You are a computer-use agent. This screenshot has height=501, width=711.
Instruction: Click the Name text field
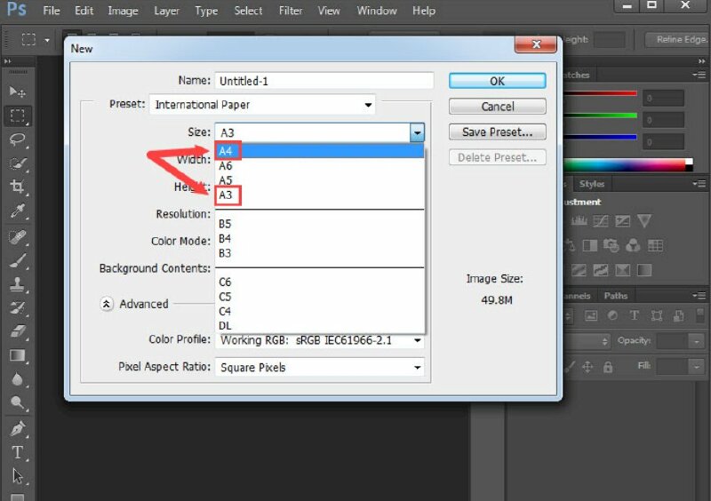coord(324,81)
